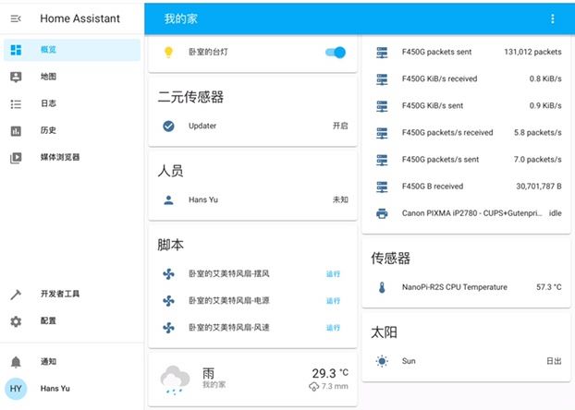Click the 5.8 packets/s value

click(538, 133)
